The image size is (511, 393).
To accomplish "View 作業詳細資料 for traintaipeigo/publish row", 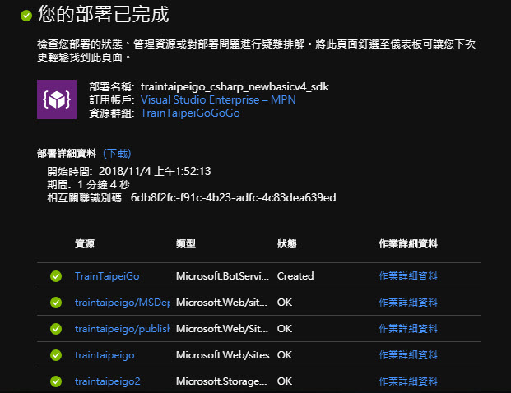I will click(x=408, y=329).
